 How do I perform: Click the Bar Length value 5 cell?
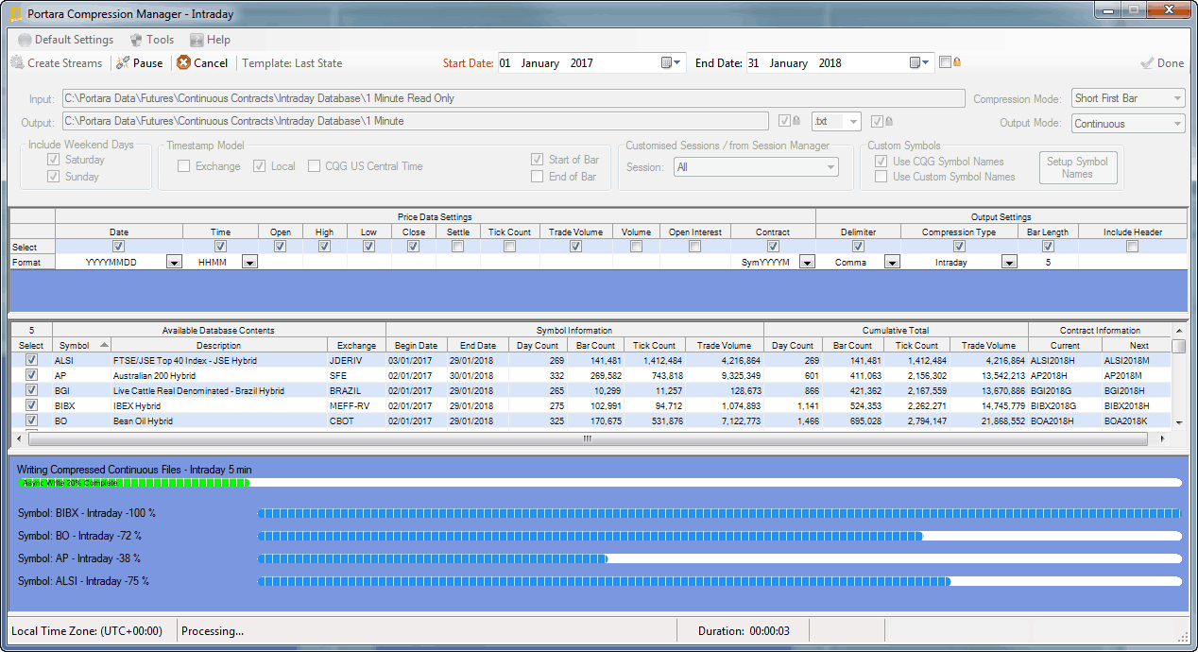coord(1048,263)
